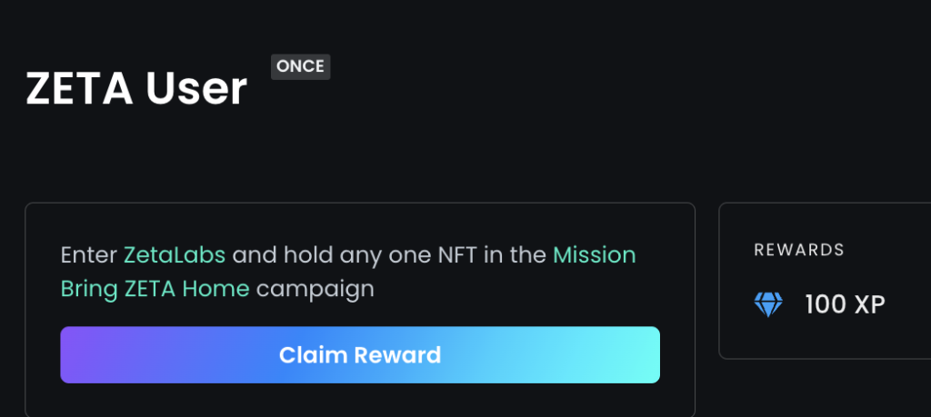The height and width of the screenshot is (417, 931).
Task: Click the purple left end of Claim Reward
Action: [77, 354]
